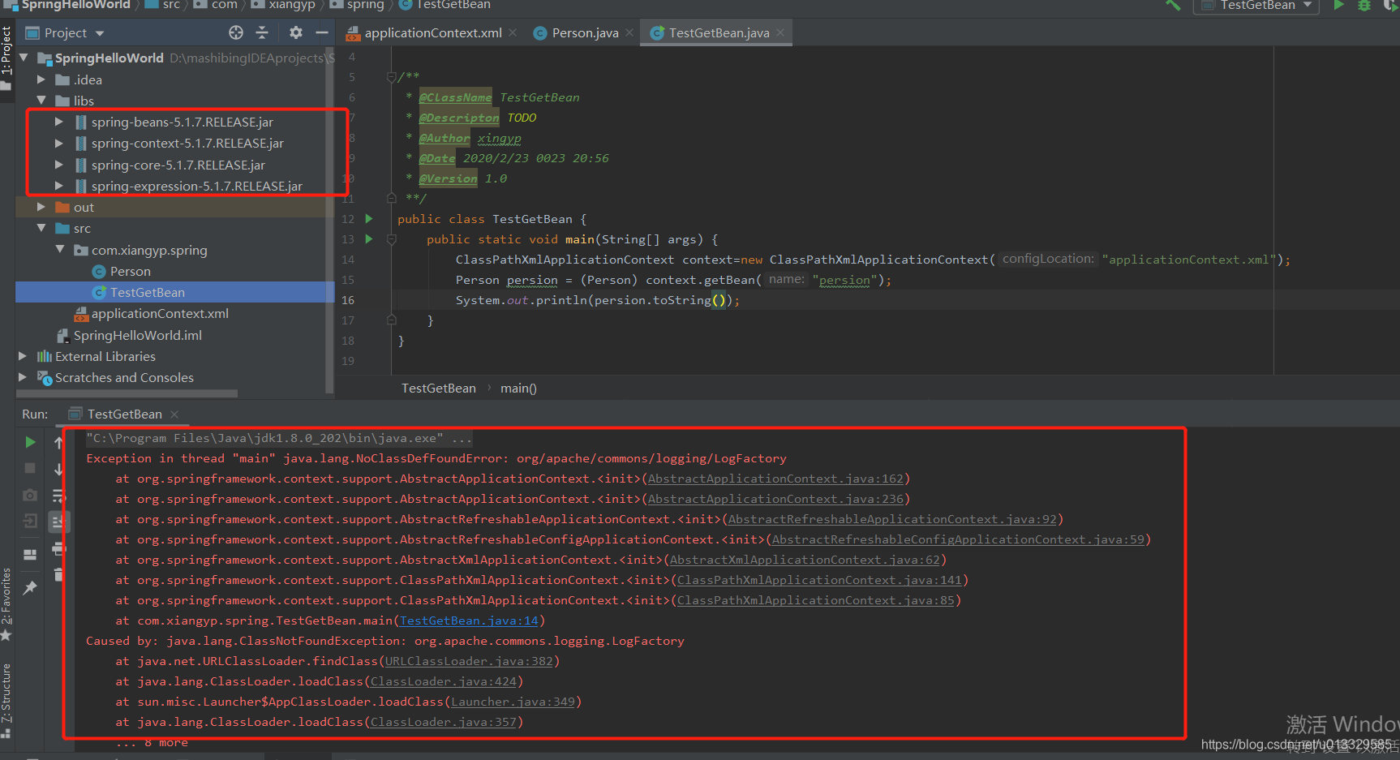
Task: Click the Dump Threads camera icon
Action: coord(30,495)
